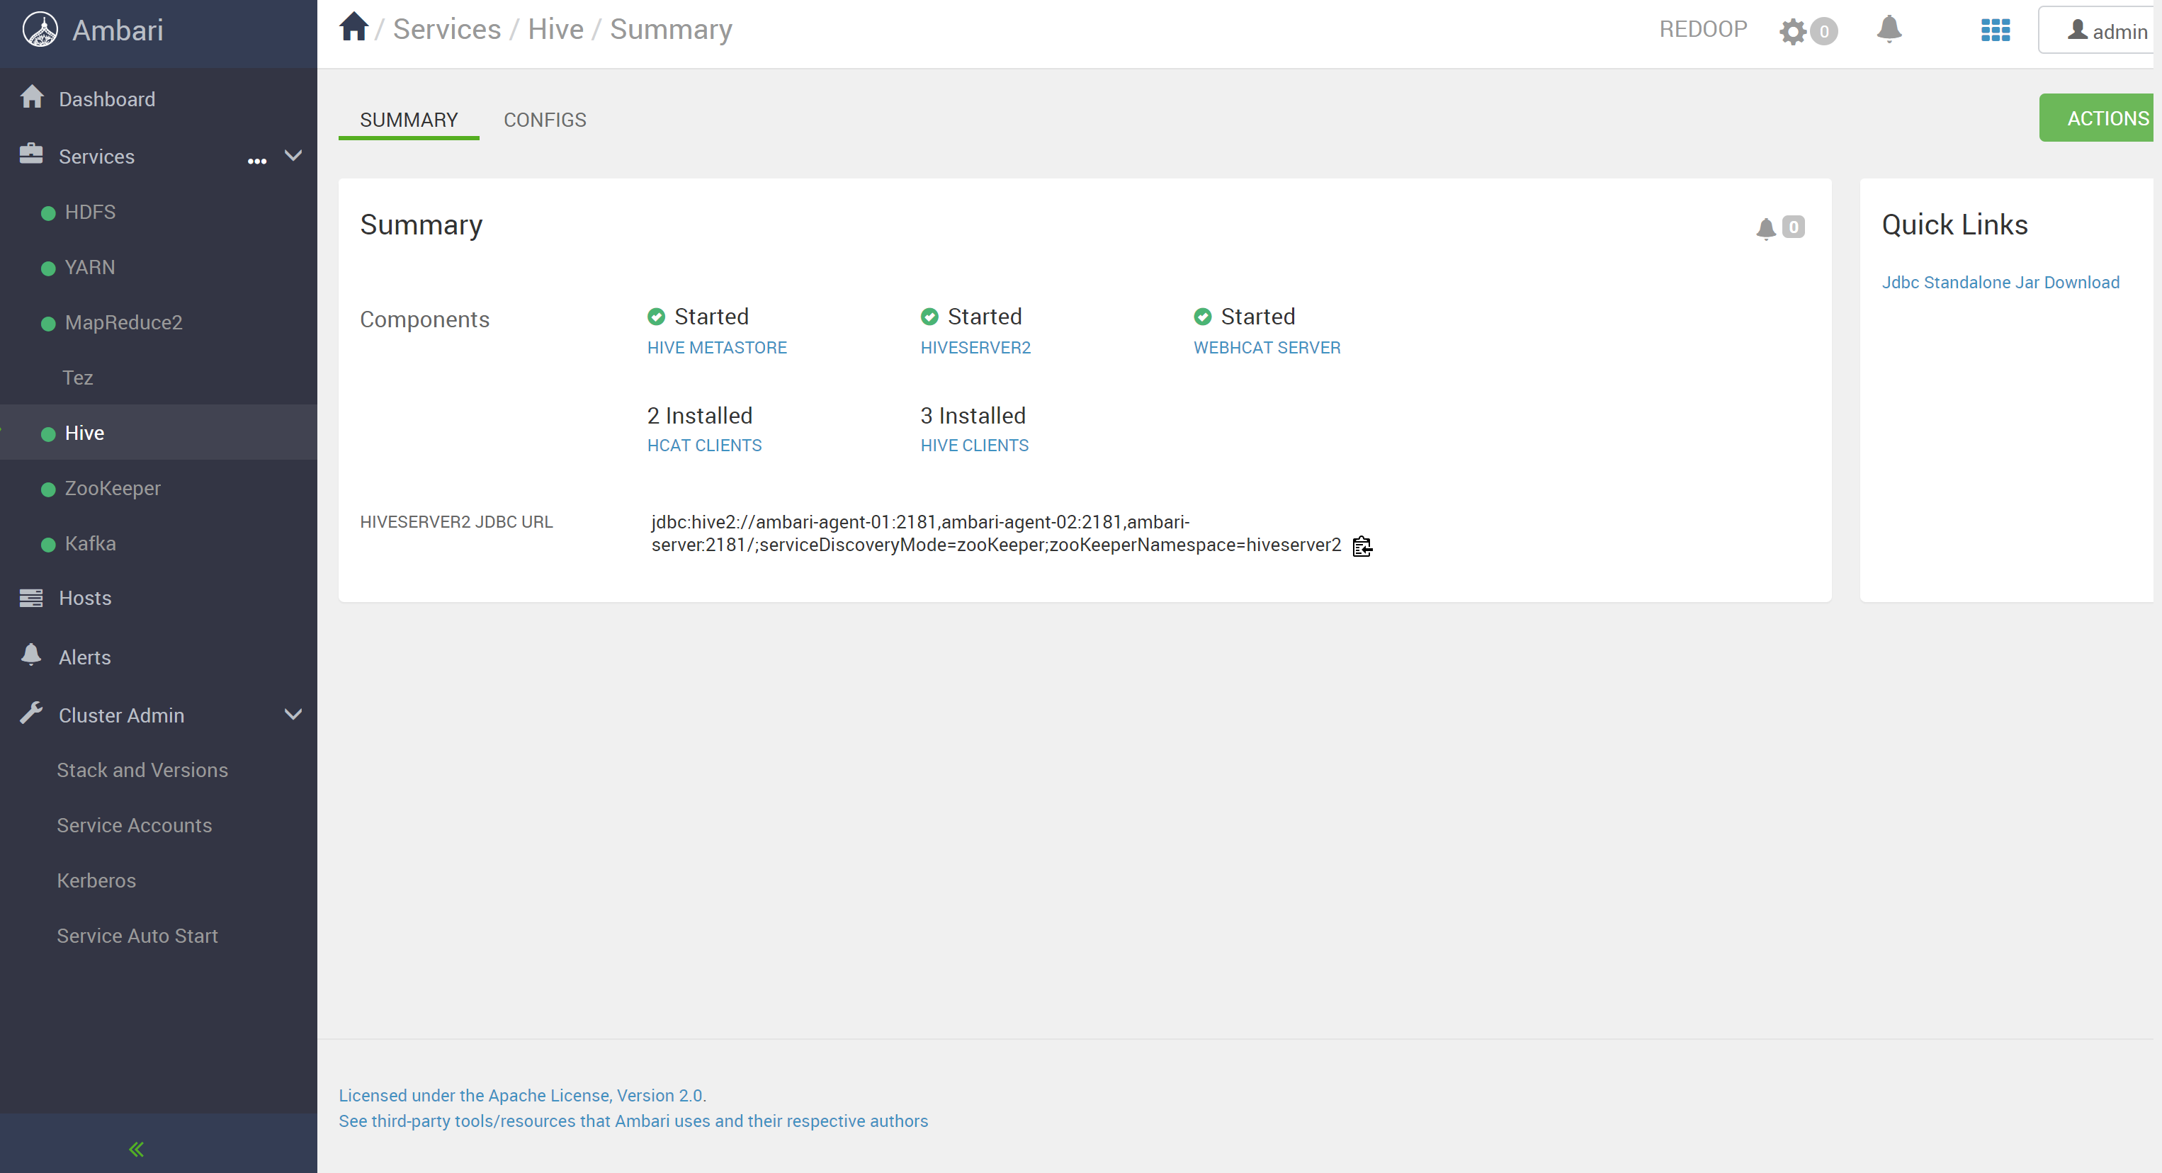Open Services actions ellipsis menu
2162x1173 pixels.
click(x=257, y=160)
